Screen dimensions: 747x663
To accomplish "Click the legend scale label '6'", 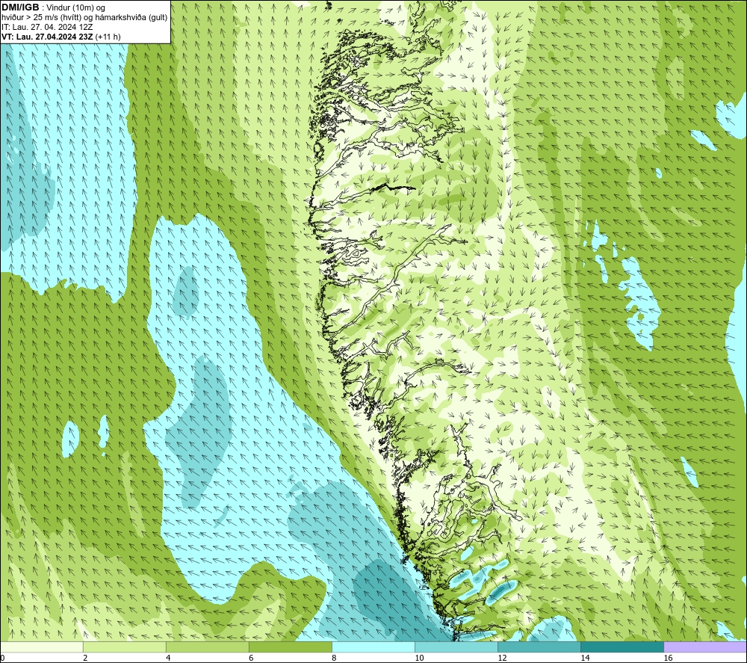I will click(251, 659).
